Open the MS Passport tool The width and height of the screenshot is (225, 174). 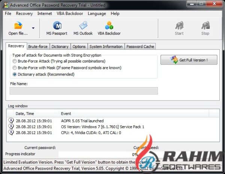click(57, 28)
